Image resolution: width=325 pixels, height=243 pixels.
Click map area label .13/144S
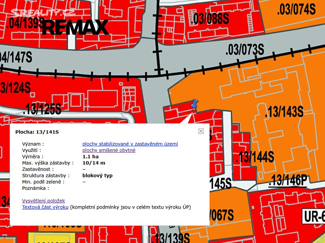(x=255, y=157)
